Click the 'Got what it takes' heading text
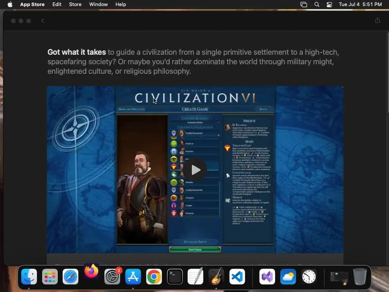The image size is (389, 292). click(77, 52)
